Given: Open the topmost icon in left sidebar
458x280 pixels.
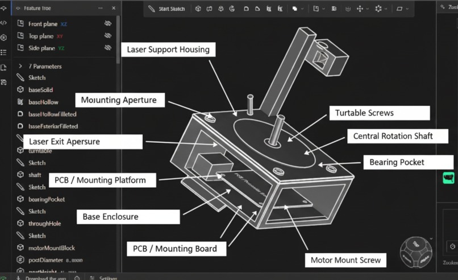Looking at the screenshot, I should coord(3,8).
